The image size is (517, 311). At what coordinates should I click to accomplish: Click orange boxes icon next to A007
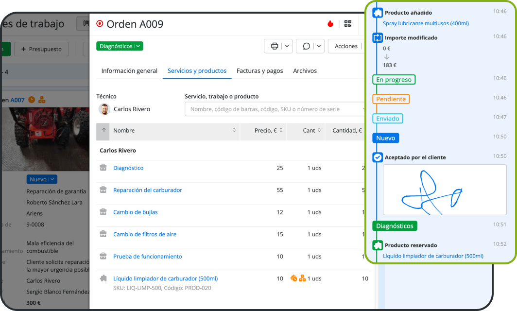click(x=42, y=100)
